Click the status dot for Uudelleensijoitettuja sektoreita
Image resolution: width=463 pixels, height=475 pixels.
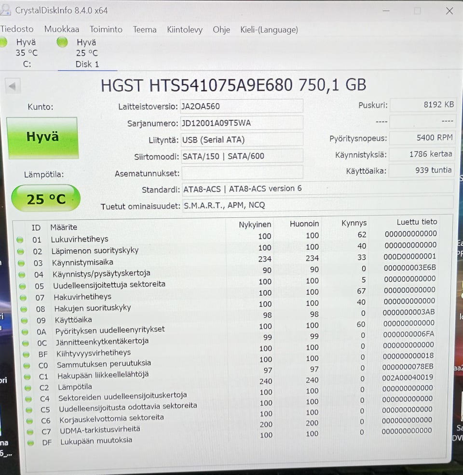[x=23, y=286]
